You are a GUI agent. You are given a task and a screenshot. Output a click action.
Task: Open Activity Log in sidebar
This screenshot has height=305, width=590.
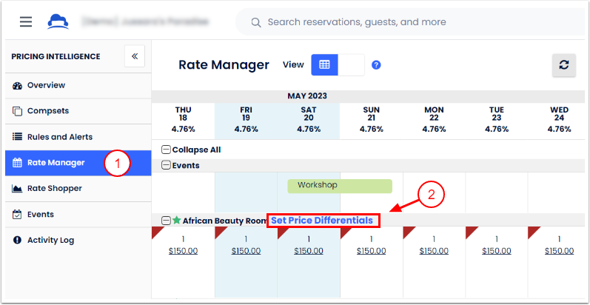pyautogui.click(x=78, y=240)
